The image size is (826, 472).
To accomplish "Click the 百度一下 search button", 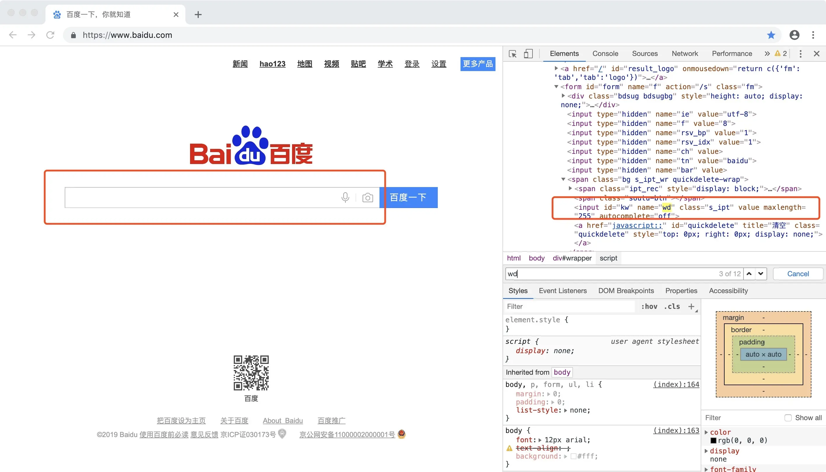I will [x=408, y=198].
